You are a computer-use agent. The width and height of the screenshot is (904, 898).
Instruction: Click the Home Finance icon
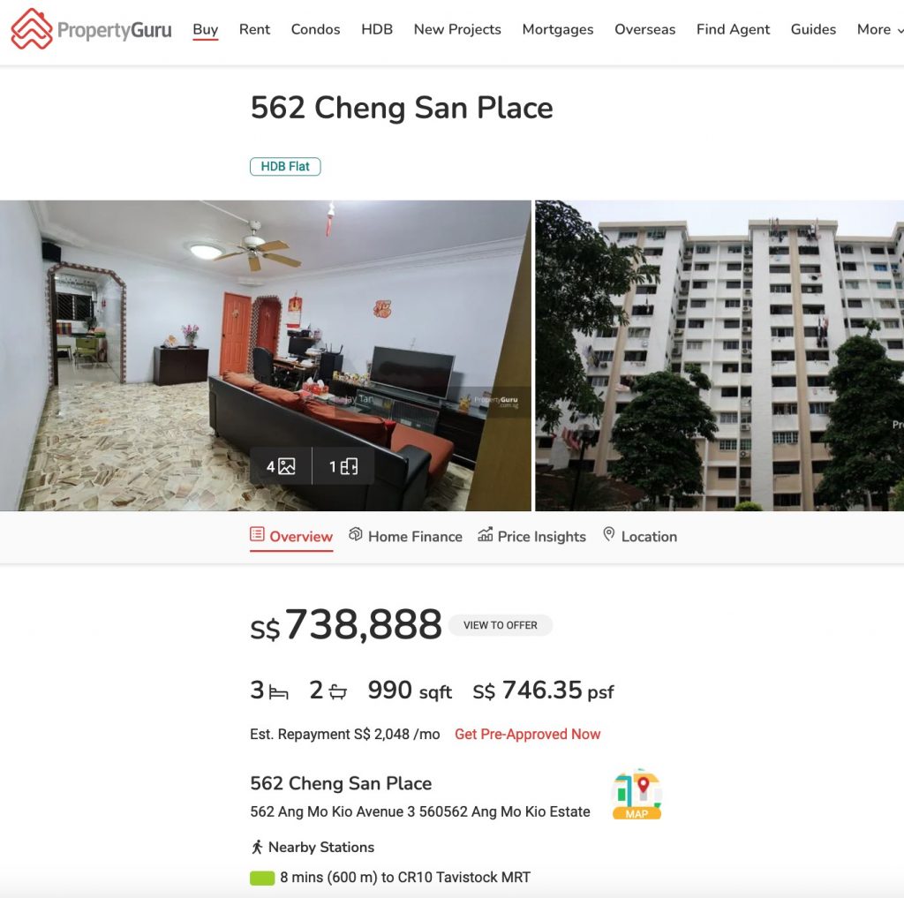(x=356, y=534)
